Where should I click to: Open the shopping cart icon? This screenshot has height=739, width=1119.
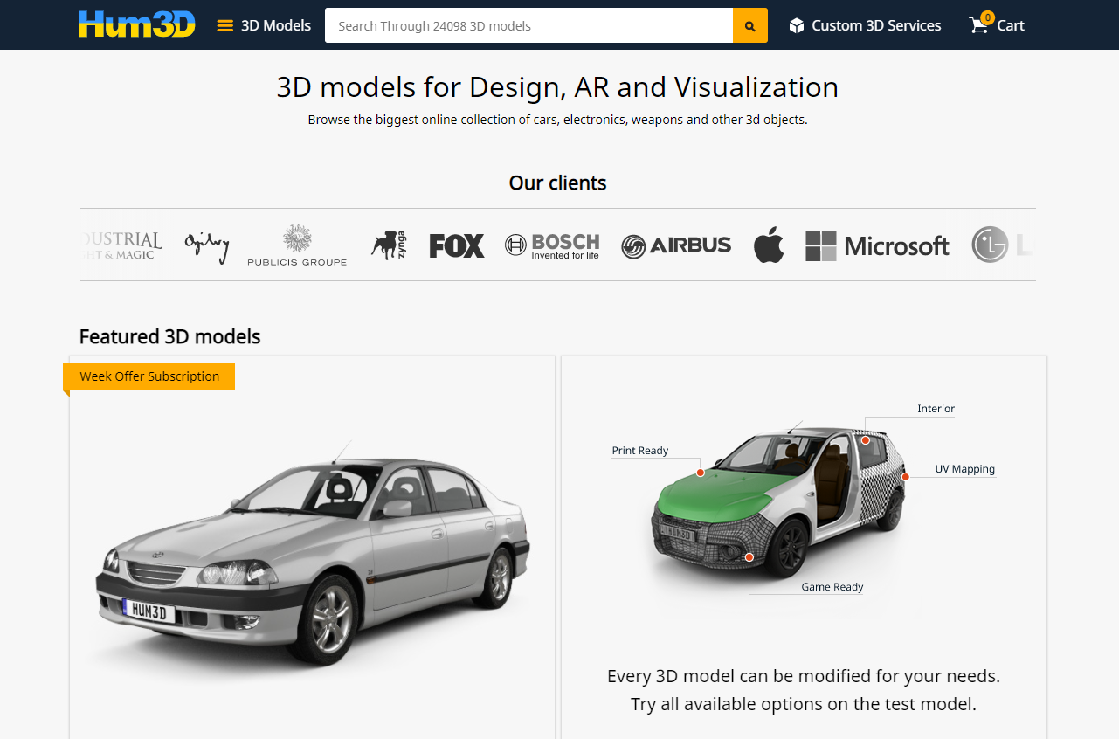click(x=980, y=25)
